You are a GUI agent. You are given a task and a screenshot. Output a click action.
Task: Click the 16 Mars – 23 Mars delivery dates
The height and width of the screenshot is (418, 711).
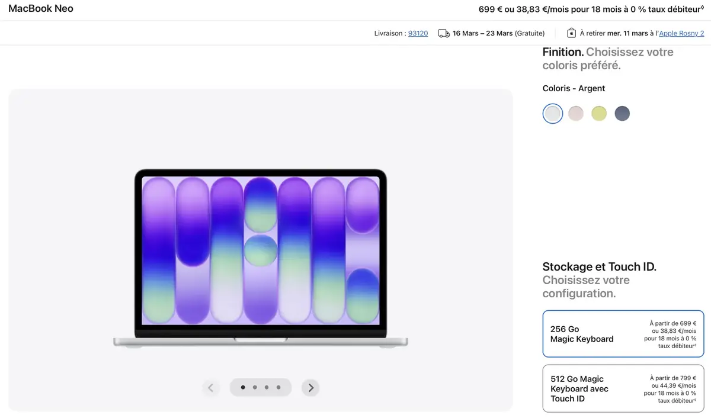(482, 33)
